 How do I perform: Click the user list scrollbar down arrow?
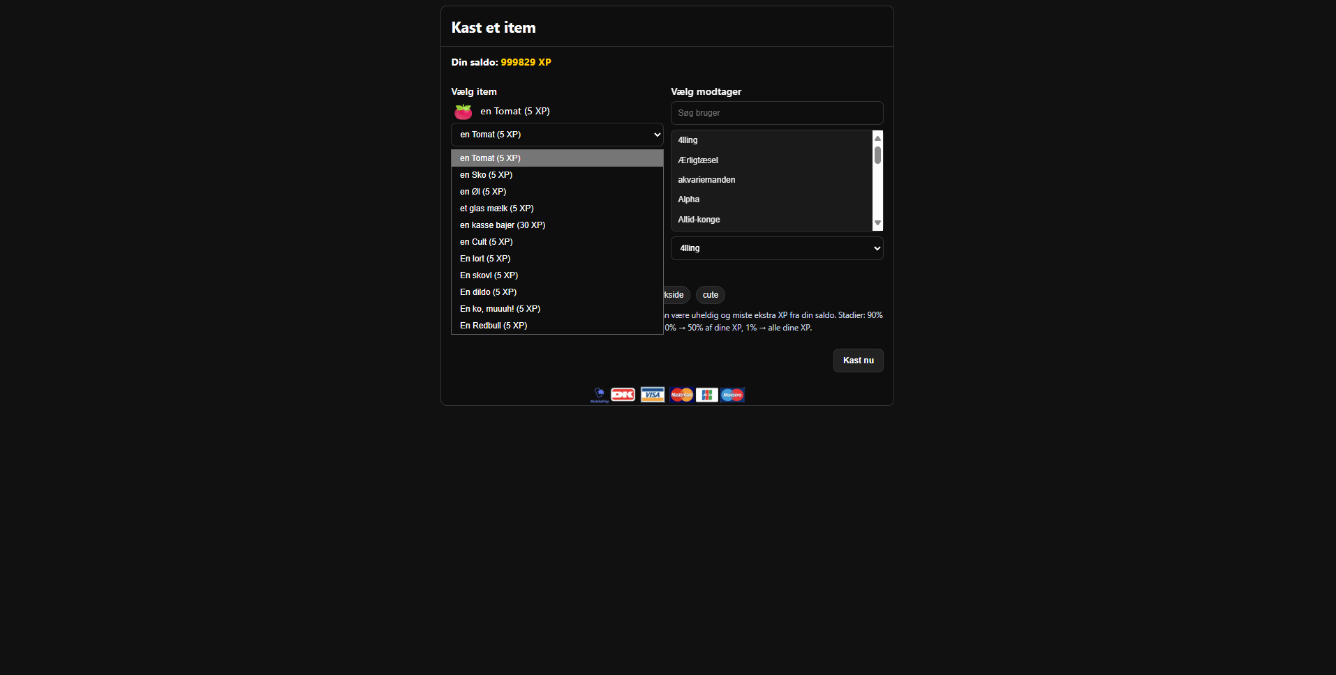877,223
